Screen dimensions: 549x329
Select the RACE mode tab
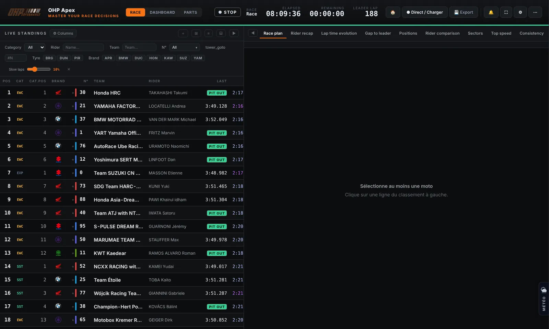coord(136,12)
